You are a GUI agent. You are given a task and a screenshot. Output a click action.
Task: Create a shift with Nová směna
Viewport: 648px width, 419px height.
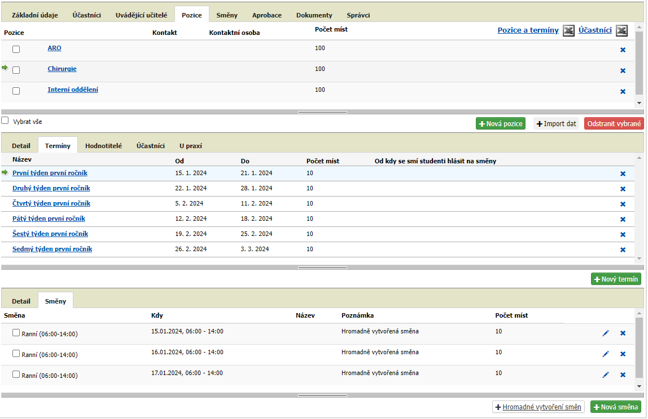pos(616,407)
